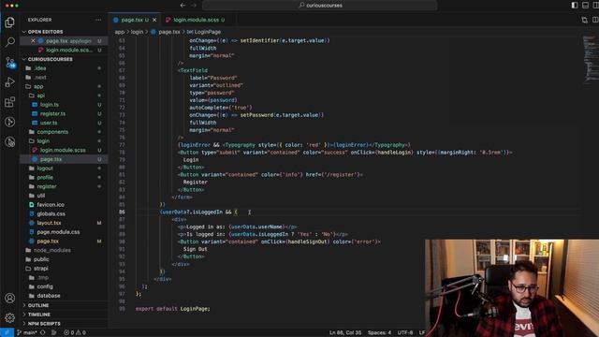Collapse the api folder

(64, 95)
